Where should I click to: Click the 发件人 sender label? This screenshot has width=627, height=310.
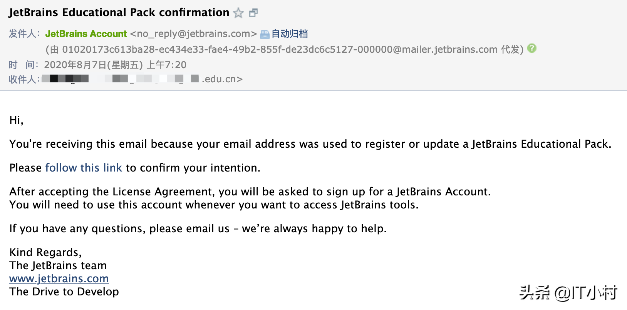point(24,34)
